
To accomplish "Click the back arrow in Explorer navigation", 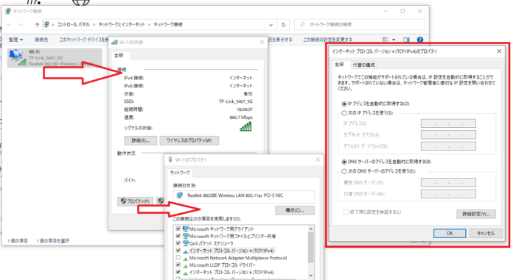I will [x=10, y=24].
